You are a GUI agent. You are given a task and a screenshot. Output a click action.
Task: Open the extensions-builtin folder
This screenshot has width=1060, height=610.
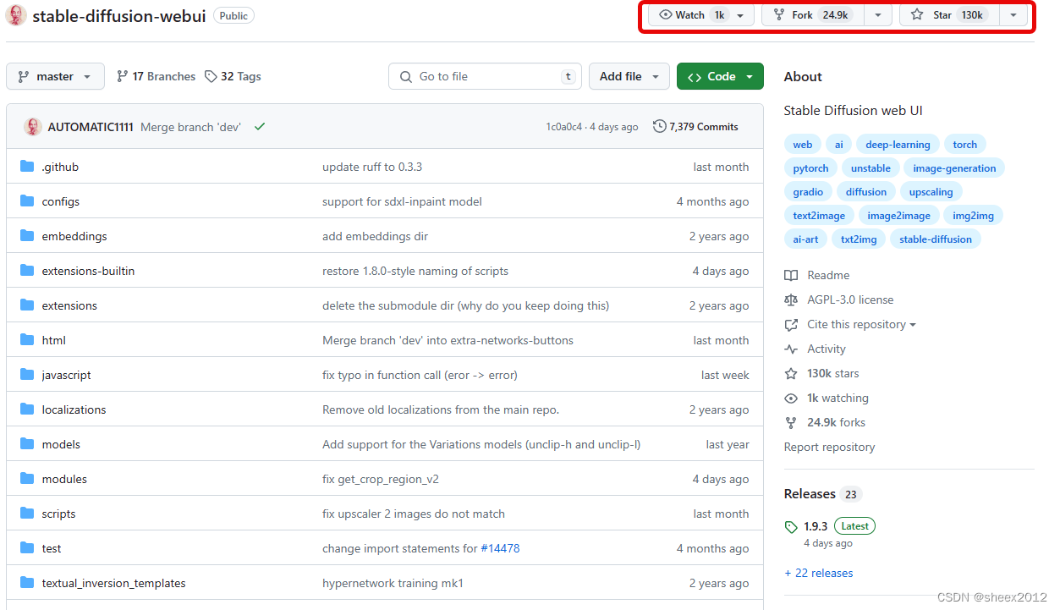point(88,271)
